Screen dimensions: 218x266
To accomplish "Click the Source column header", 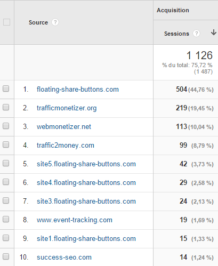I will coord(38,22).
